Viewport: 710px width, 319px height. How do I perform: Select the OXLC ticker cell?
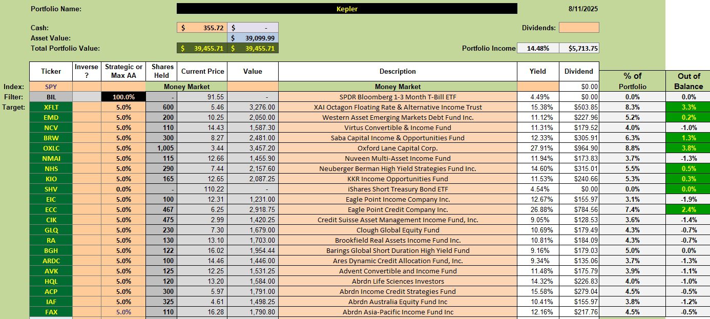pos(51,148)
